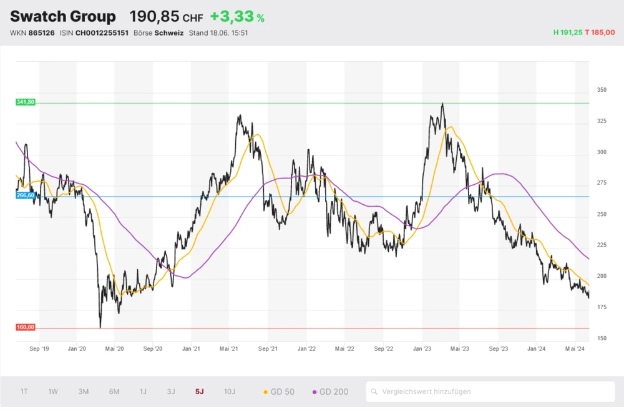Click the Swatch Group title

point(63,16)
